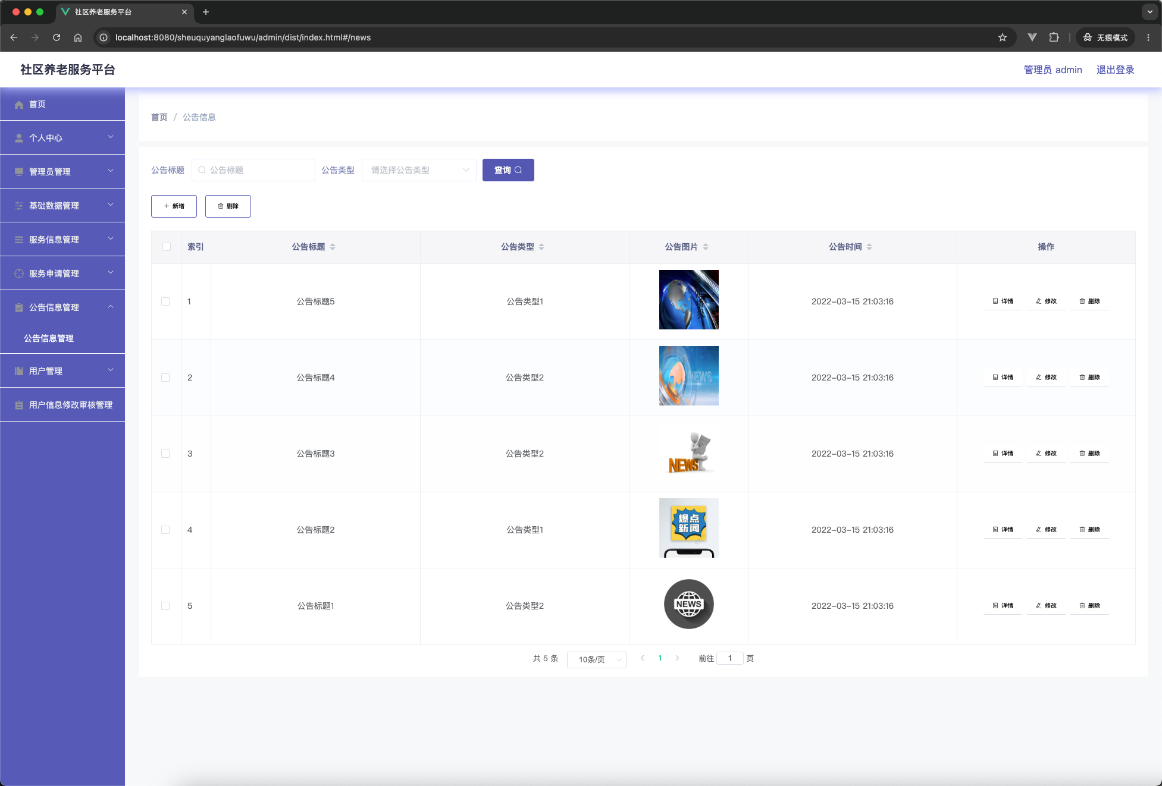
Task: Open the round NEWS thumbnail for 公告标题1
Action: pos(689,604)
